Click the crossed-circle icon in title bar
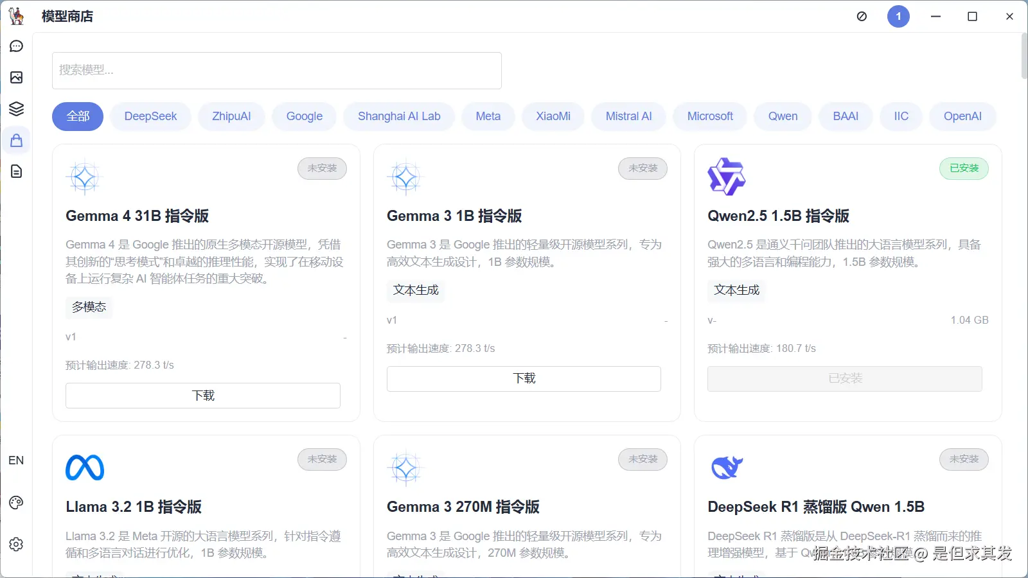This screenshot has height=578, width=1028. tap(862, 16)
